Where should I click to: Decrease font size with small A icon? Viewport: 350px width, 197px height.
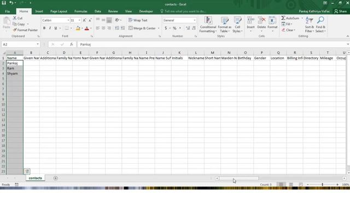90,20
